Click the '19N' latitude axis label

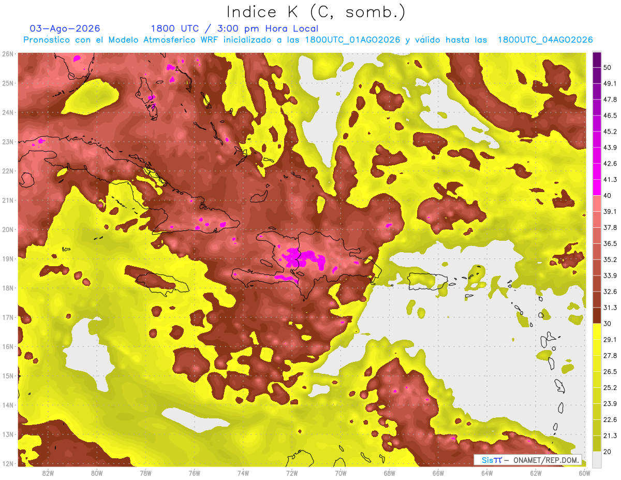click(x=8, y=259)
